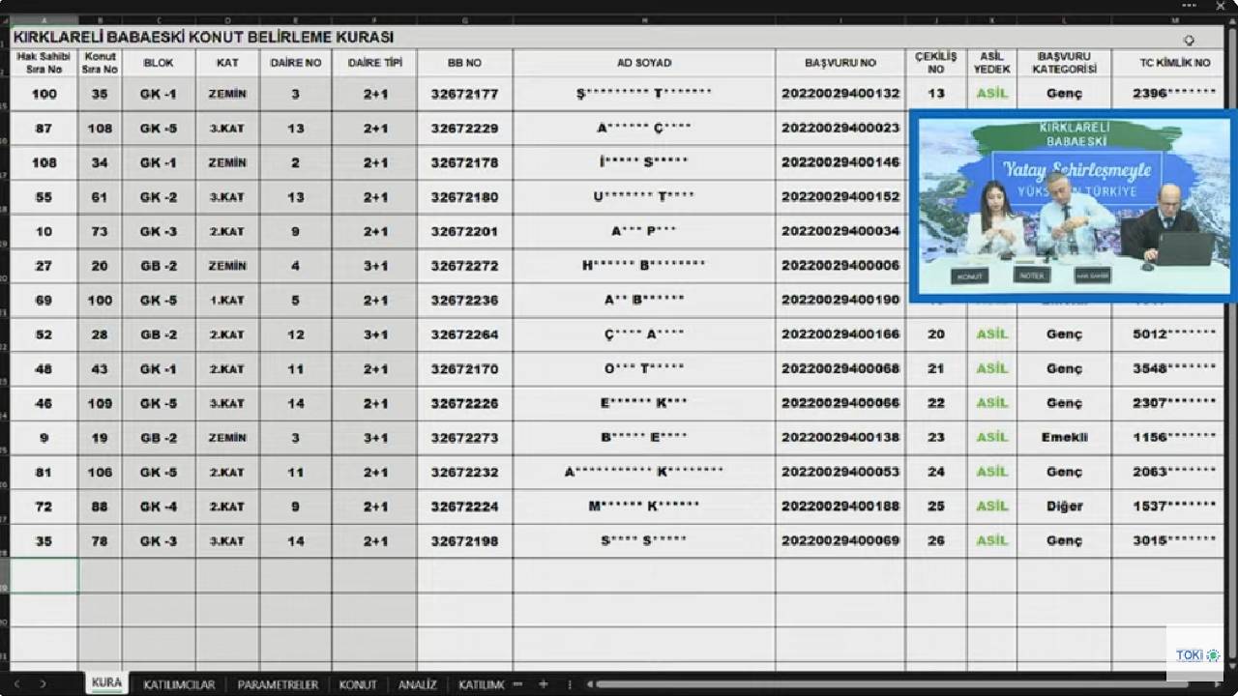Select column A header
Image resolution: width=1238 pixels, height=696 pixels.
click(x=44, y=19)
